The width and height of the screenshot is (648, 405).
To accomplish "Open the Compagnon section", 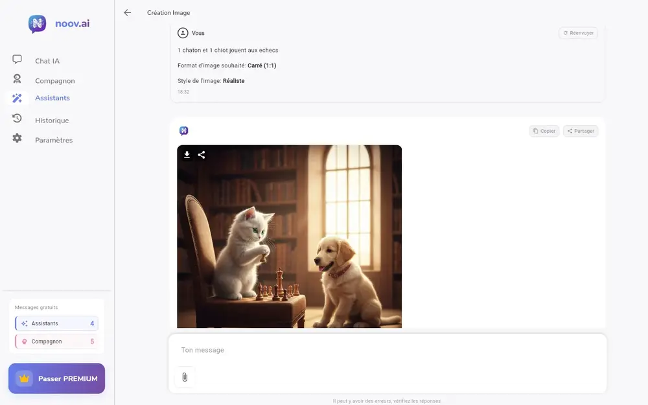I will click(55, 80).
